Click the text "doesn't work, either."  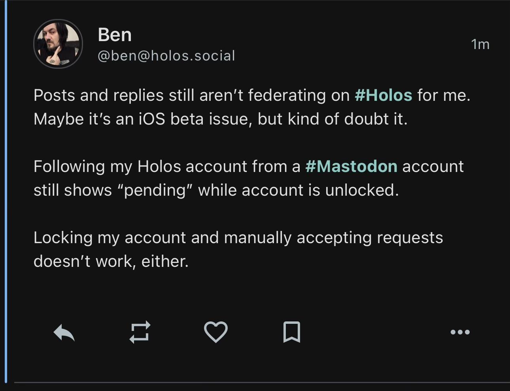point(111,261)
